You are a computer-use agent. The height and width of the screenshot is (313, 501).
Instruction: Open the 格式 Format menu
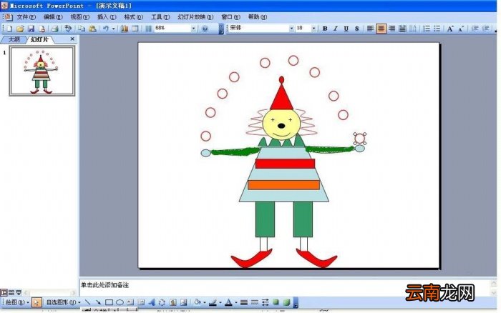click(x=133, y=17)
